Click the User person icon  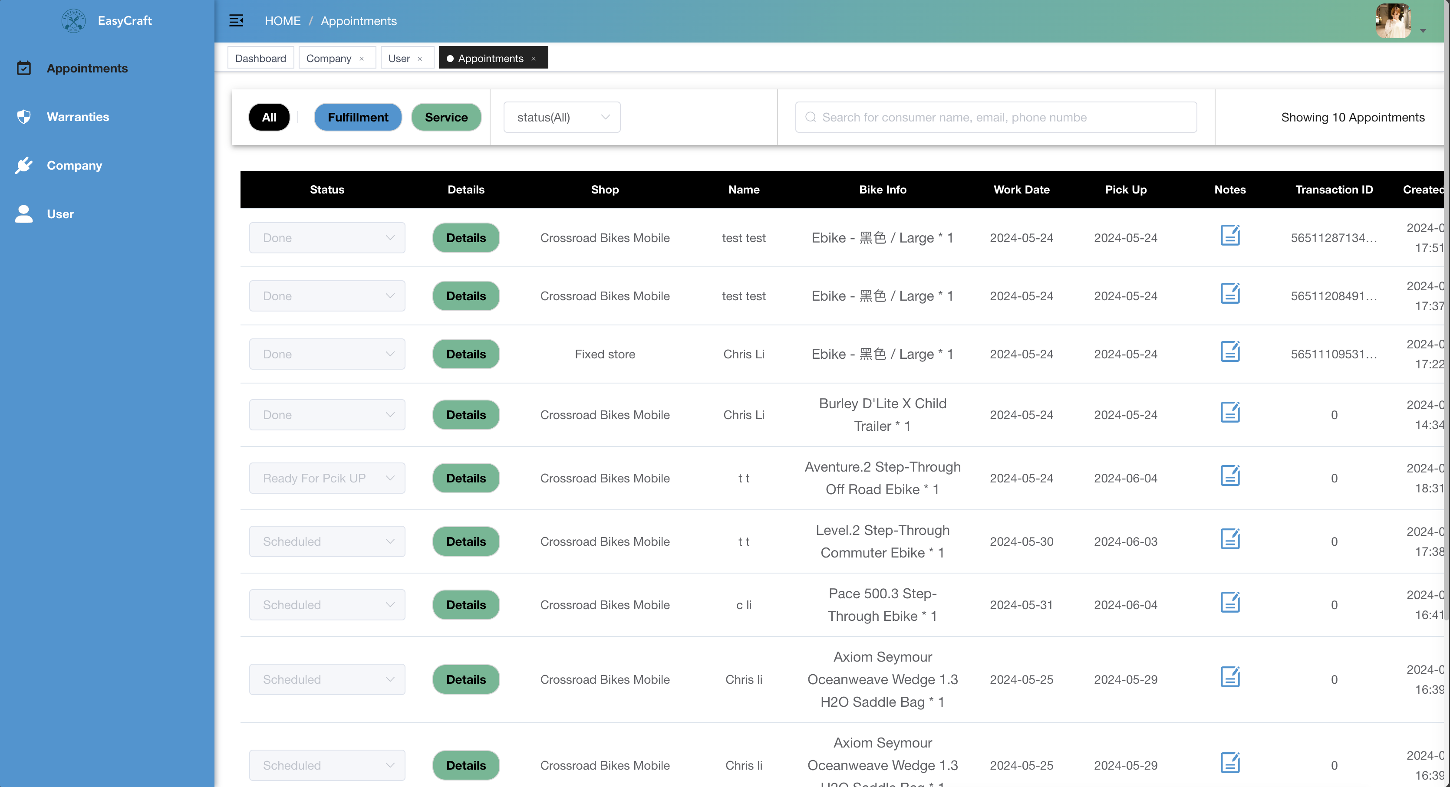point(23,214)
